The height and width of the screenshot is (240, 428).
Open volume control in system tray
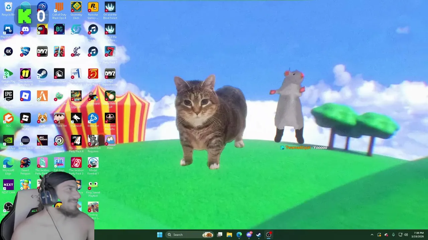(406, 235)
